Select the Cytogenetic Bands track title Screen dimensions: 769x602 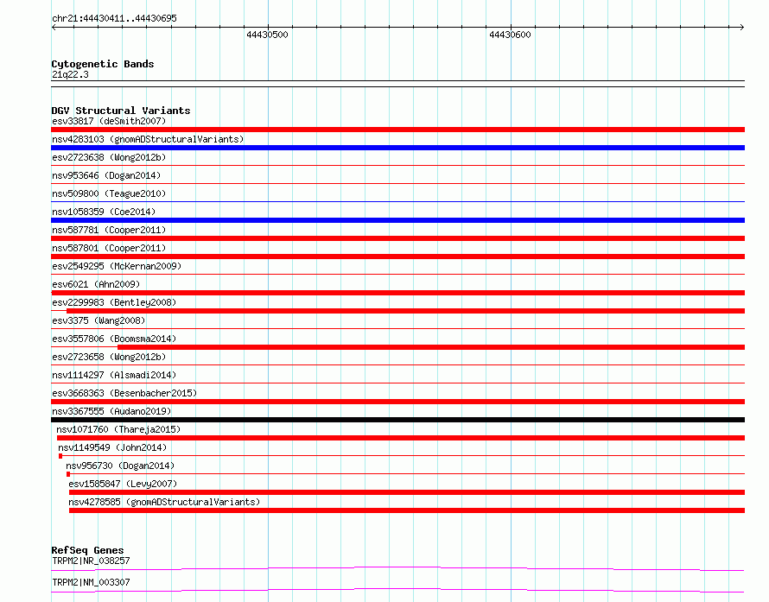pyautogui.click(x=103, y=64)
